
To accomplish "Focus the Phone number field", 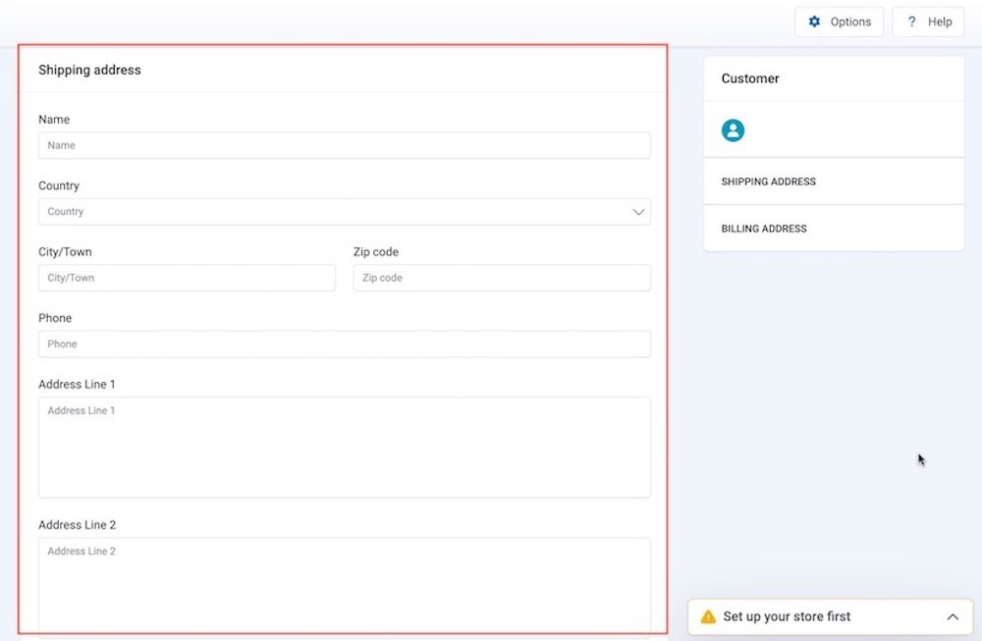I will (344, 345).
